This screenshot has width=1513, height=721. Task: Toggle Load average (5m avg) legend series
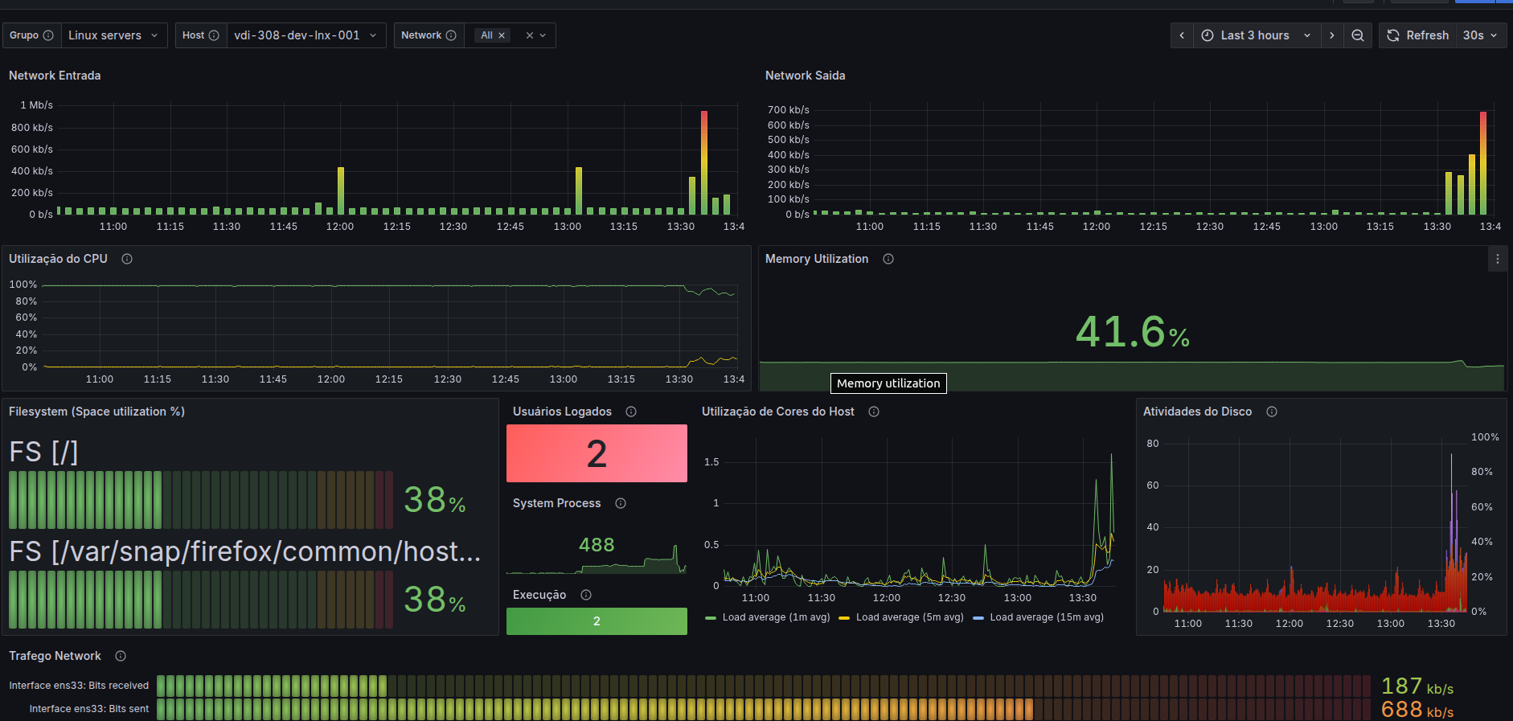pos(901,617)
